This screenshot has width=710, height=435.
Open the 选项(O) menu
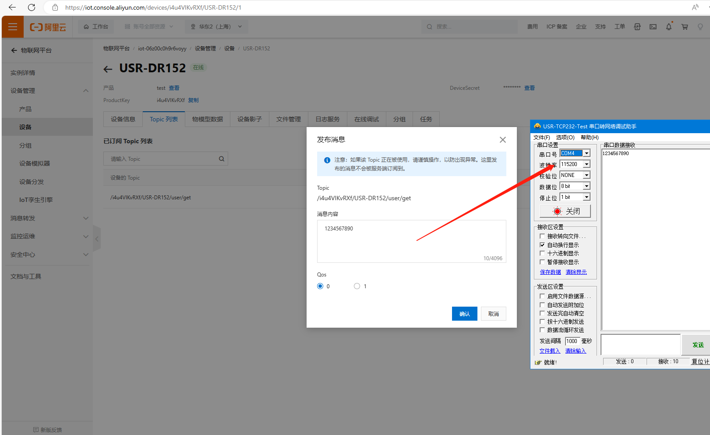click(x=565, y=138)
